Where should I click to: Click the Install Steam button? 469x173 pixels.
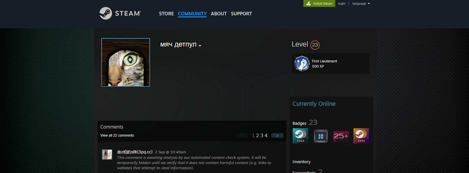(x=319, y=3)
